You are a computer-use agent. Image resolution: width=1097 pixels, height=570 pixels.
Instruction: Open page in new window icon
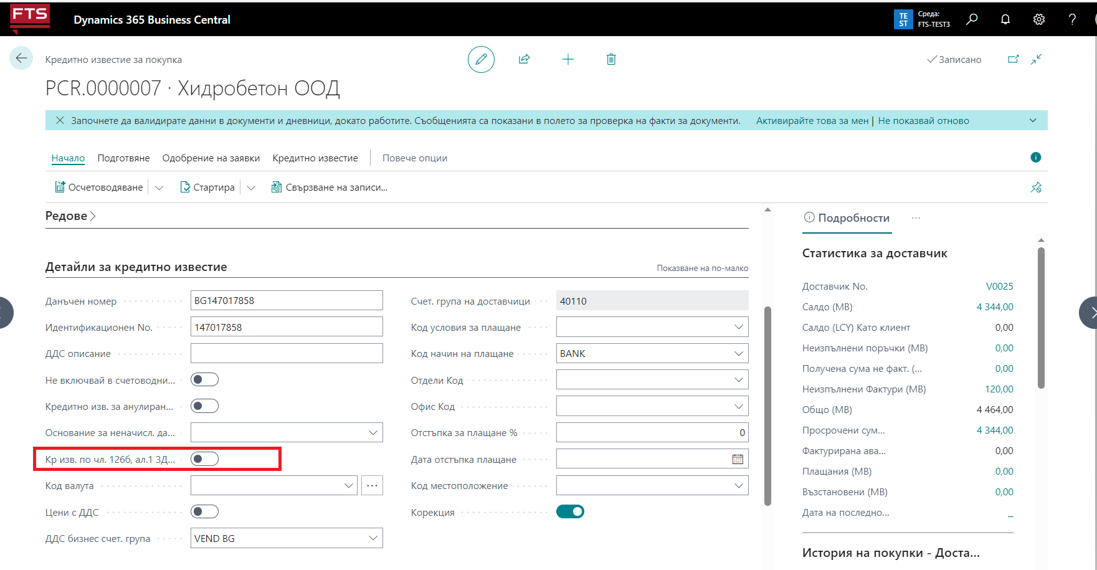click(x=1014, y=59)
